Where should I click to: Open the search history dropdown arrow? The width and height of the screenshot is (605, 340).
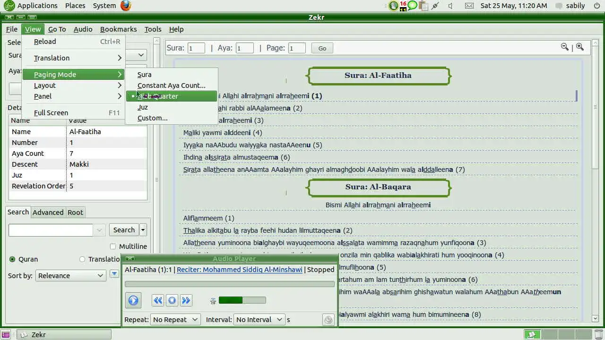99,230
